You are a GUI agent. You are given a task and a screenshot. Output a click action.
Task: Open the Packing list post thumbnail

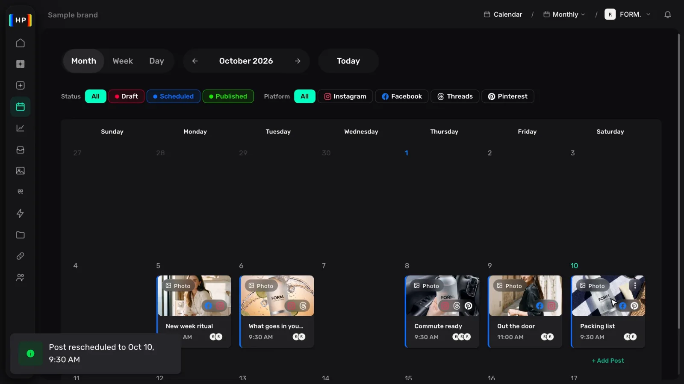click(x=608, y=296)
